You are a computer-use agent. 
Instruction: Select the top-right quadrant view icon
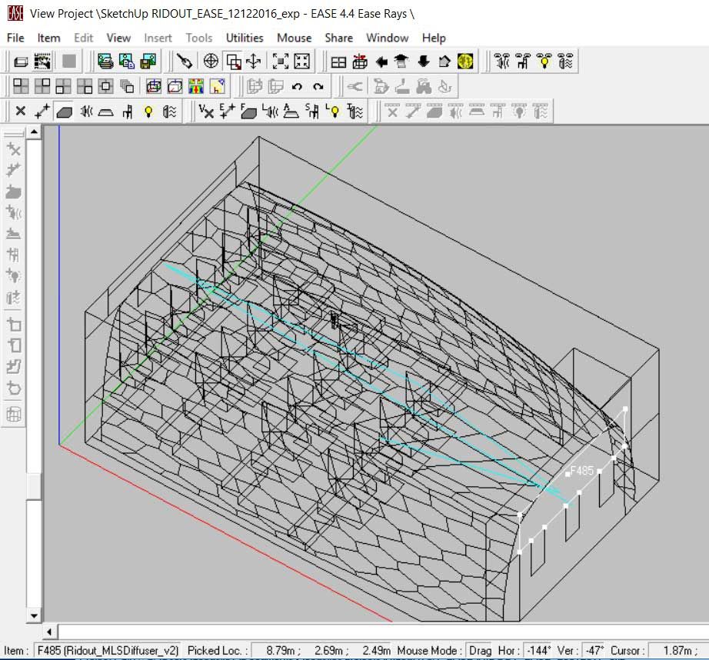click(x=42, y=86)
